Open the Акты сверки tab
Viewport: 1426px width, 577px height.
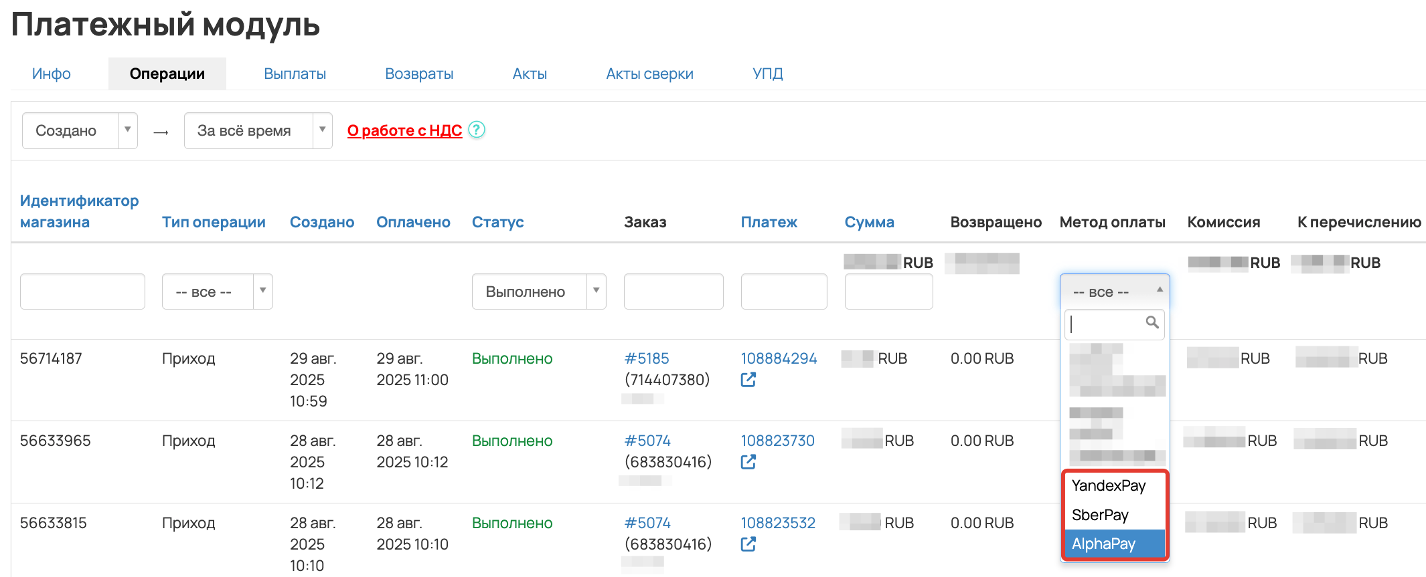point(649,74)
